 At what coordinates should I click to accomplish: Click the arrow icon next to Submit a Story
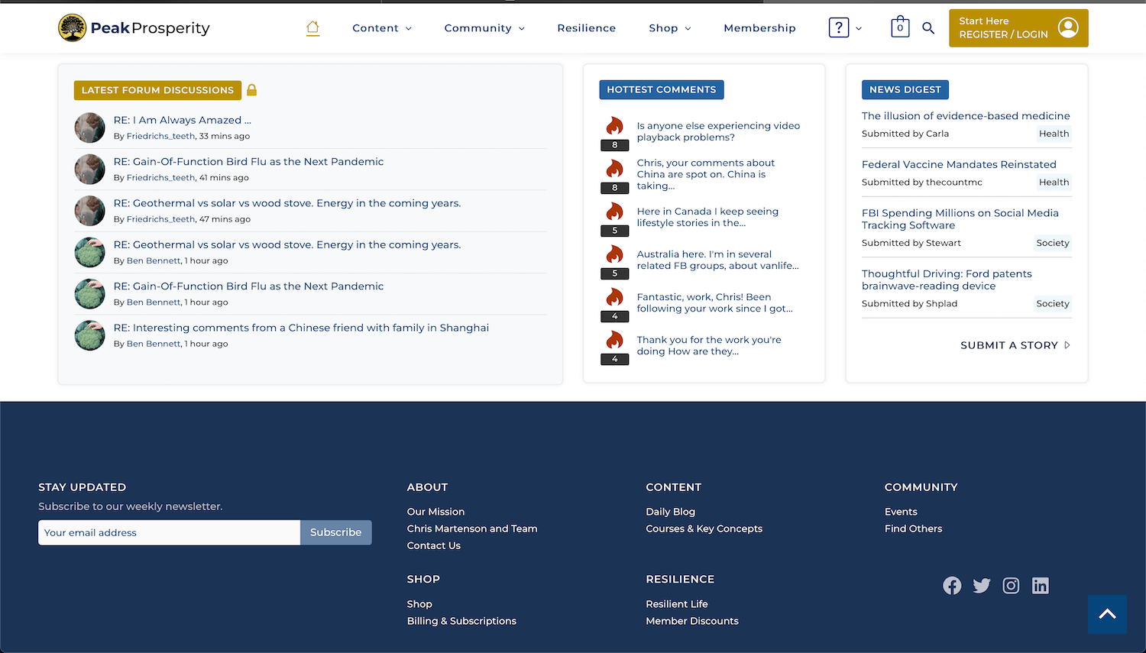tap(1067, 345)
